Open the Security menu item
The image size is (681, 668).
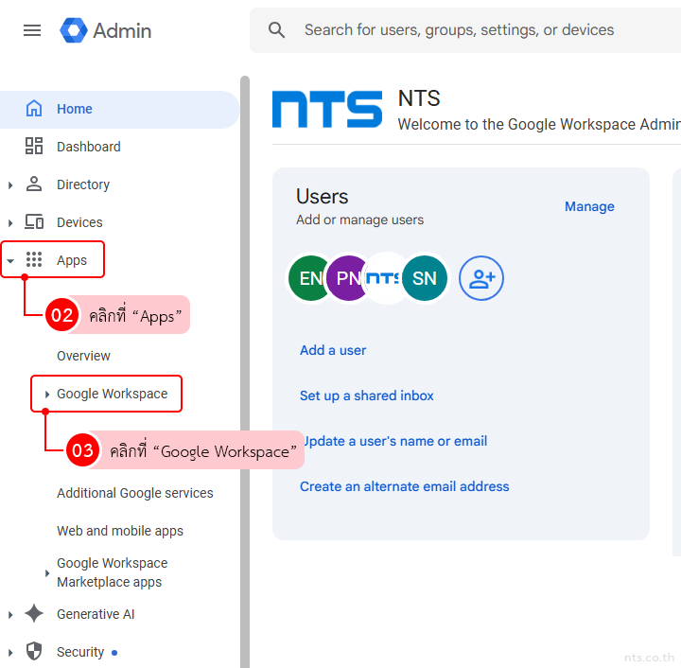[x=80, y=652]
